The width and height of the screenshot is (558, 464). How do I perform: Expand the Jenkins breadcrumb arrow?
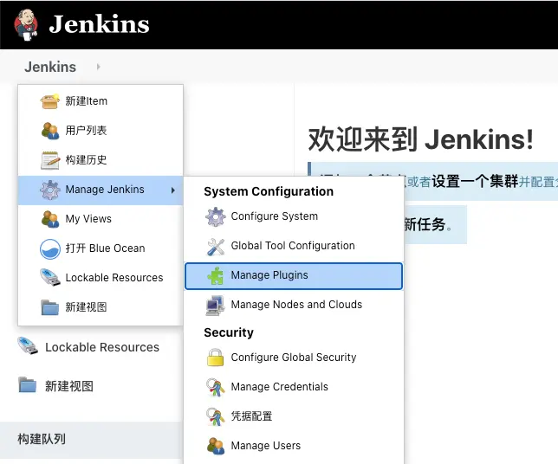(x=99, y=67)
